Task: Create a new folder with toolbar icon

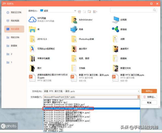Action: coord(89,12)
